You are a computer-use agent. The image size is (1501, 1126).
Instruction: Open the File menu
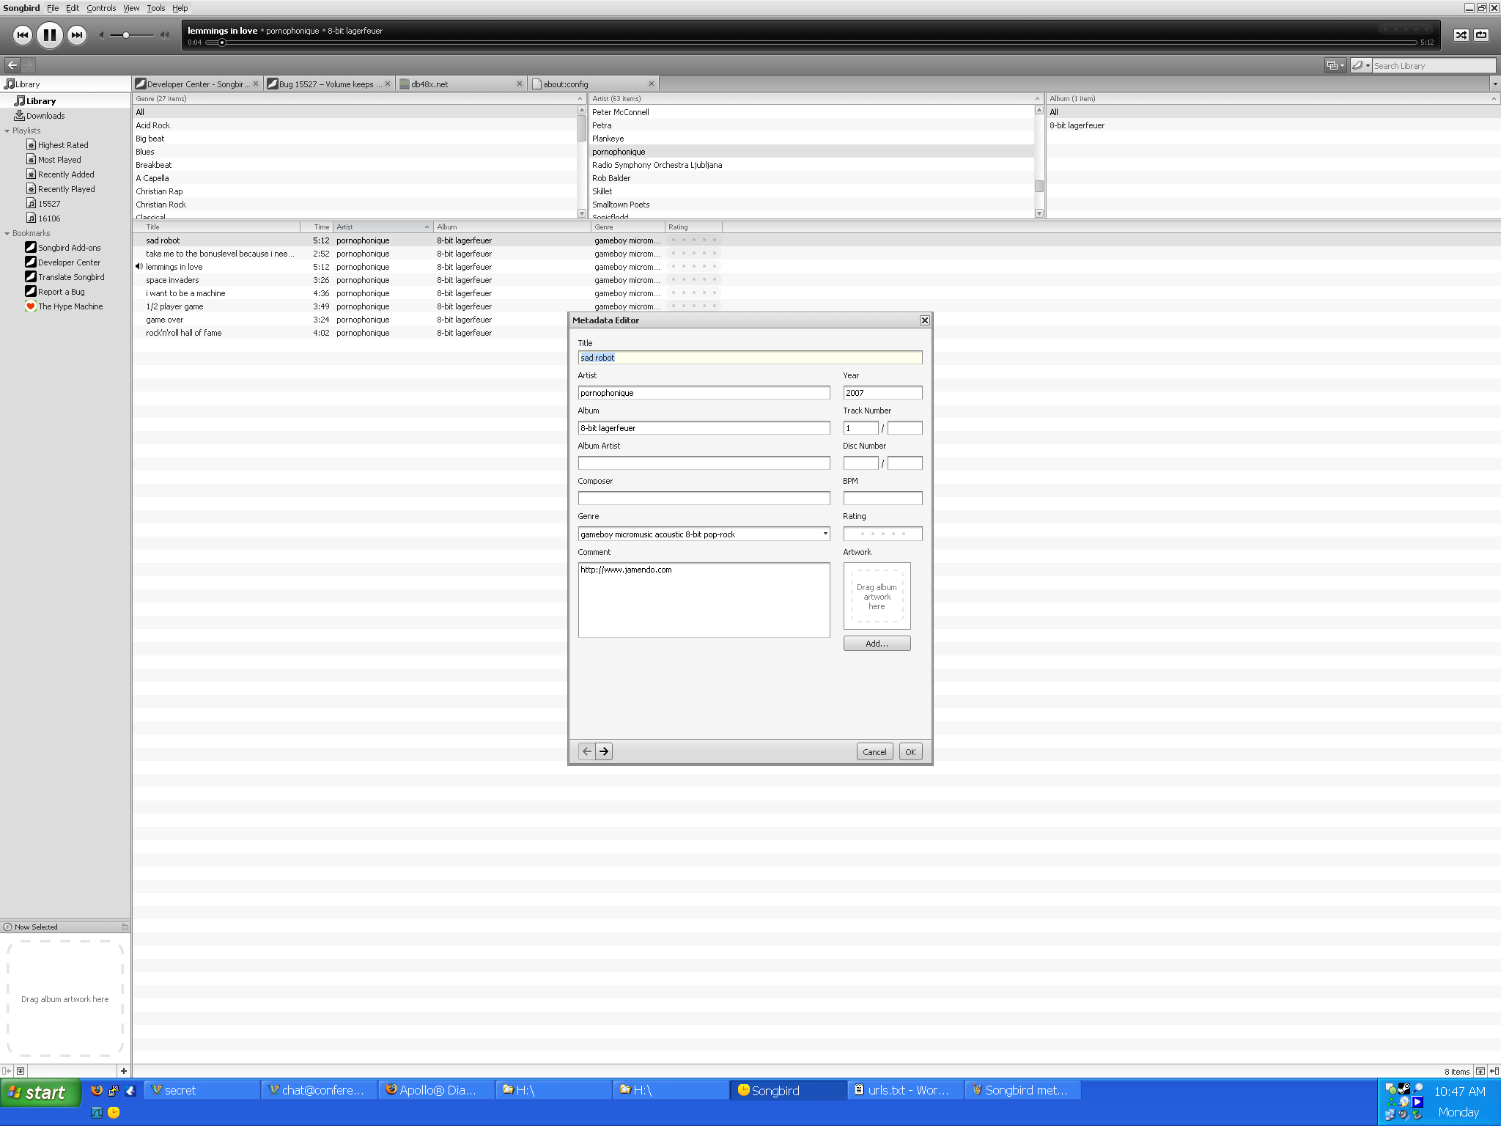(53, 8)
